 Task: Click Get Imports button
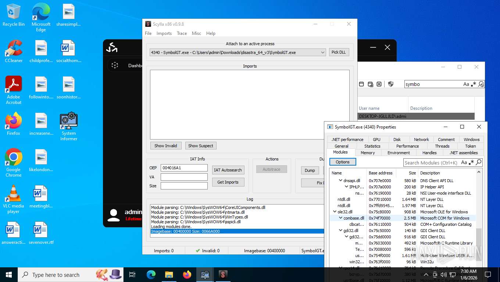point(228,182)
